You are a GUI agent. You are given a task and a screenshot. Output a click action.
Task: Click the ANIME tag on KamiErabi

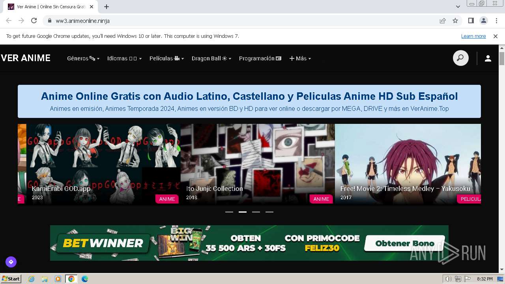pos(167,199)
